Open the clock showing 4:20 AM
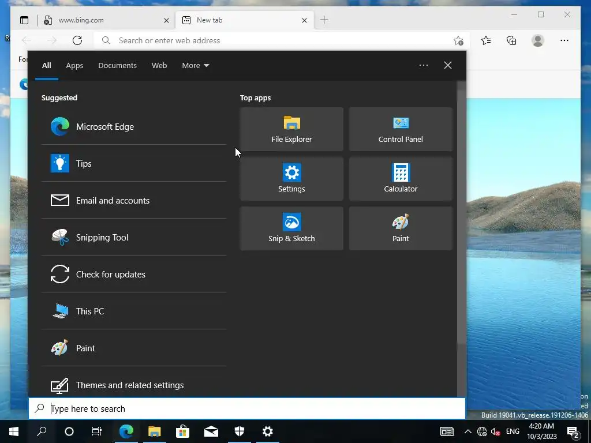Image resolution: width=591 pixels, height=443 pixels. point(541,431)
